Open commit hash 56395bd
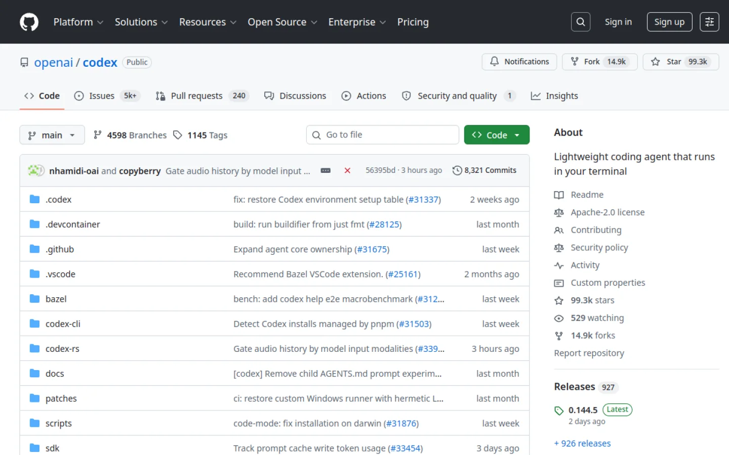This screenshot has width=729, height=455. coord(380,170)
